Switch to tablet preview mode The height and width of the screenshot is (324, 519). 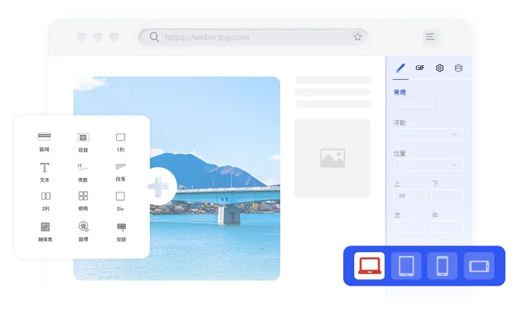(x=406, y=266)
